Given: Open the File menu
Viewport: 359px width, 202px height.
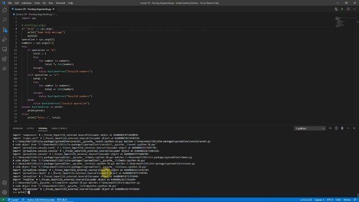Looking at the screenshot, I should (x=10, y=3).
